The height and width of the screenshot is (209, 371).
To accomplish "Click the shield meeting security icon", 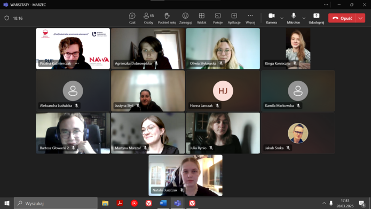I will pyautogui.click(x=7, y=18).
